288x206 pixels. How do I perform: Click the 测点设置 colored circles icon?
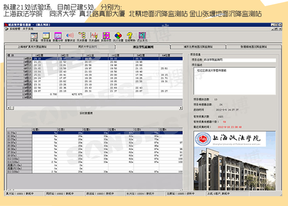(118, 37)
